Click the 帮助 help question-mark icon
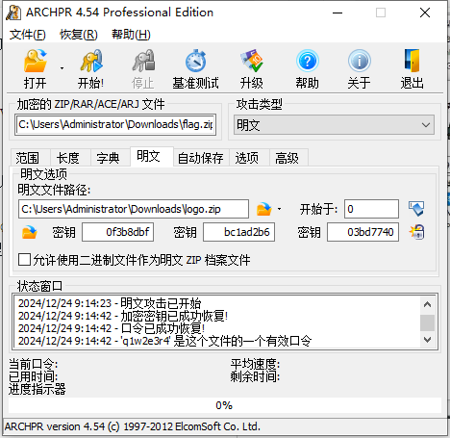 (x=308, y=61)
